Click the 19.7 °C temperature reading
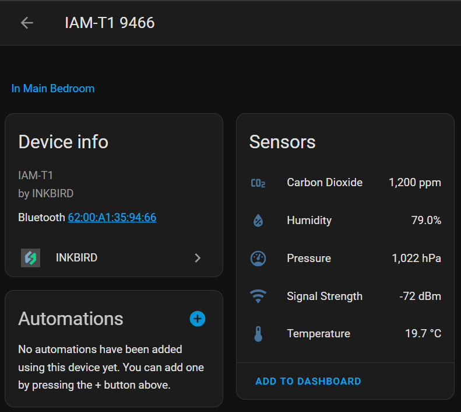 click(423, 334)
